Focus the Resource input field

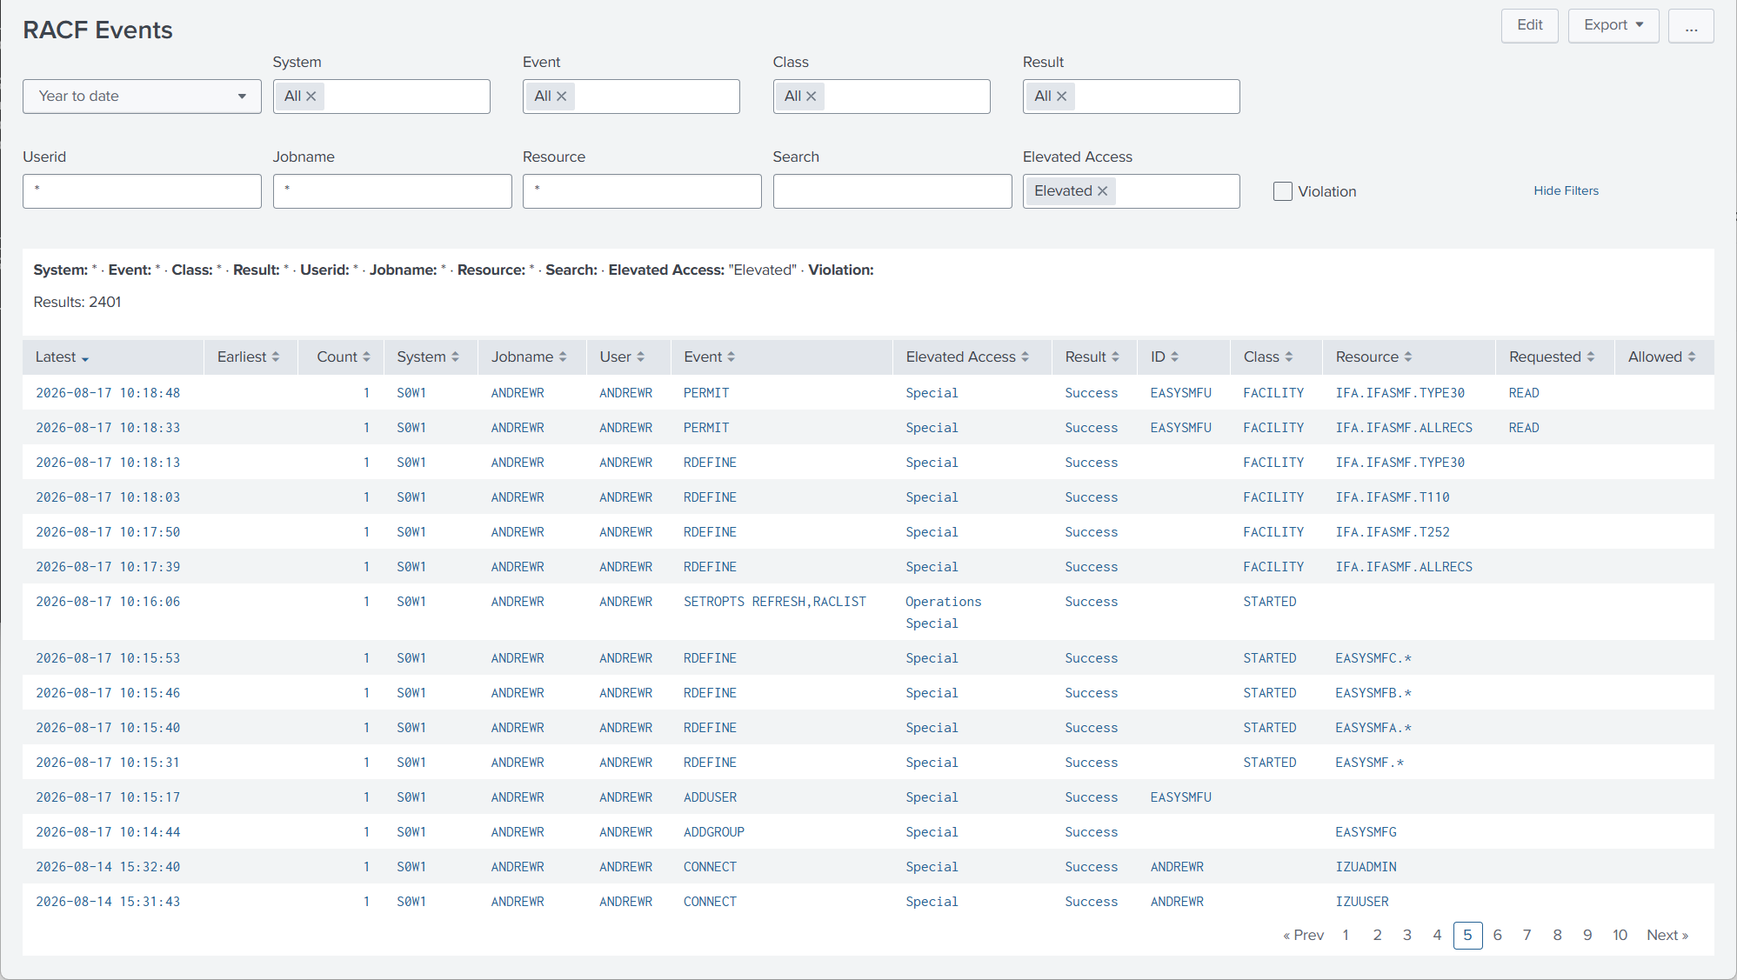642,191
